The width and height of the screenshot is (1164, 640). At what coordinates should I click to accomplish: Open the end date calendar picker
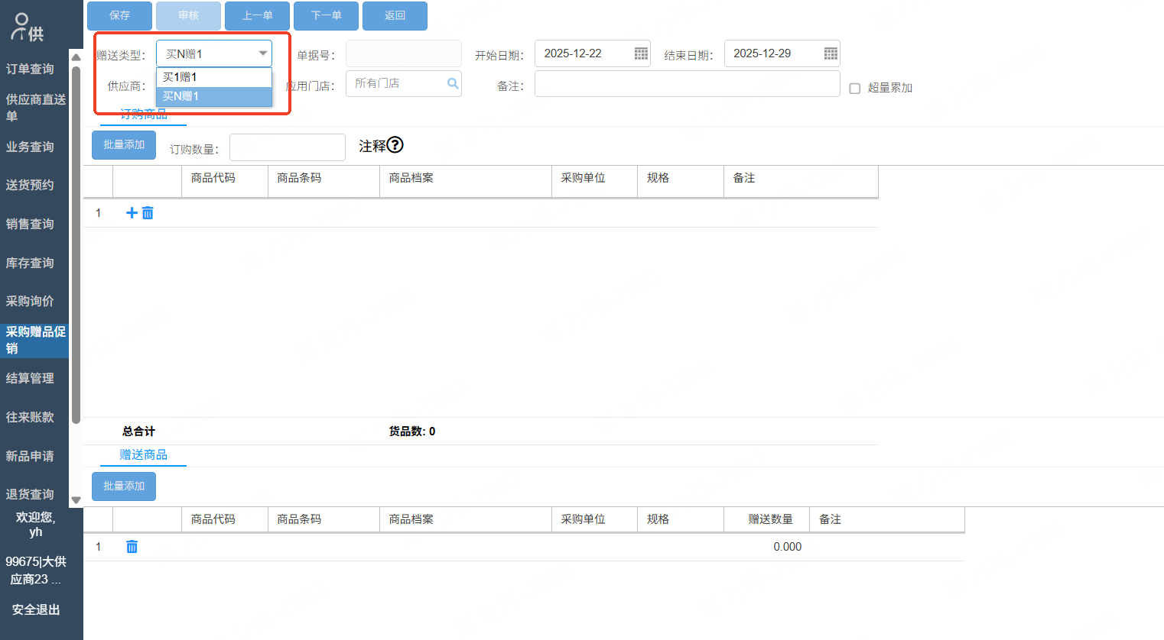point(831,53)
